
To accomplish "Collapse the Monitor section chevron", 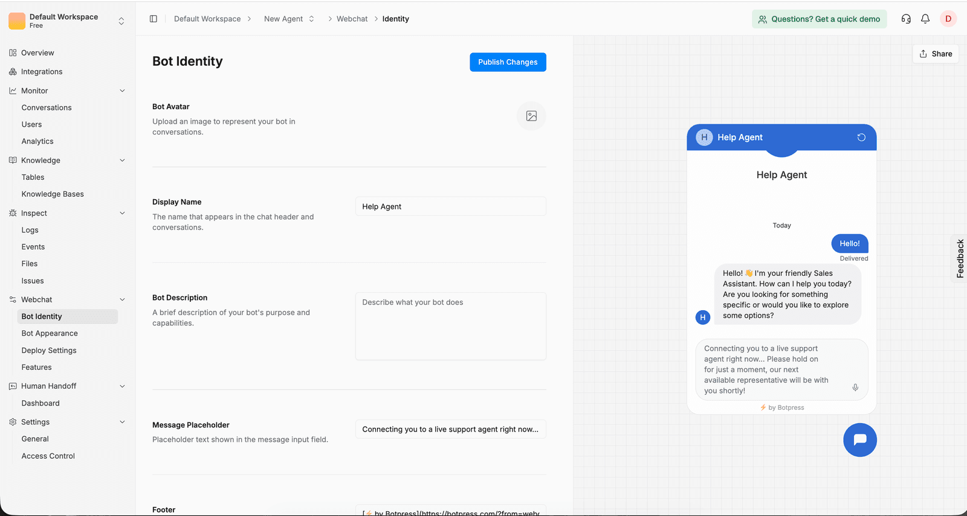I will pos(122,91).
